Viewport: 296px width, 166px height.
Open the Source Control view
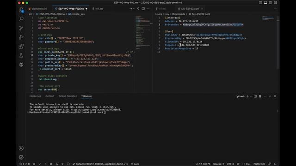pyautogui.click(x=21, y=28)
